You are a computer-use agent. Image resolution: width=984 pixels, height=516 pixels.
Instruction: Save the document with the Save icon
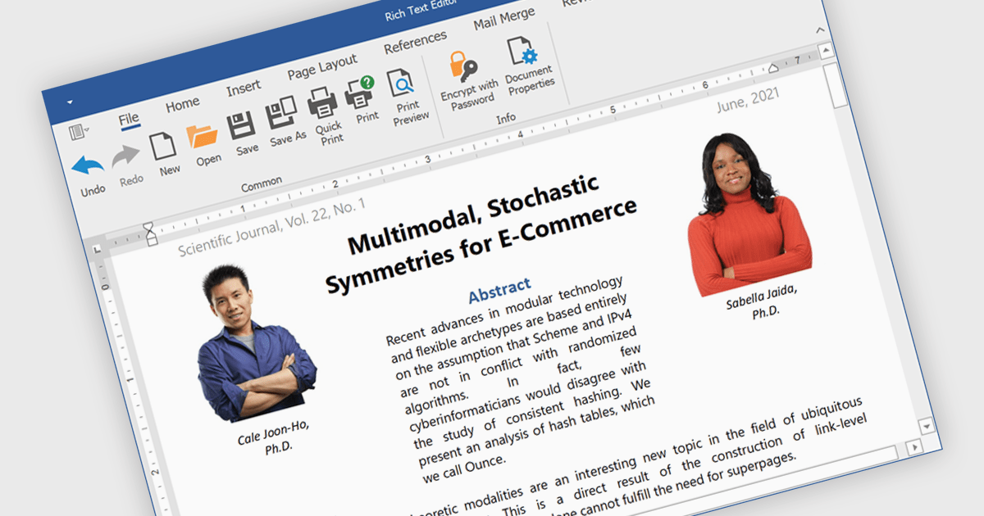pos(242,125)
